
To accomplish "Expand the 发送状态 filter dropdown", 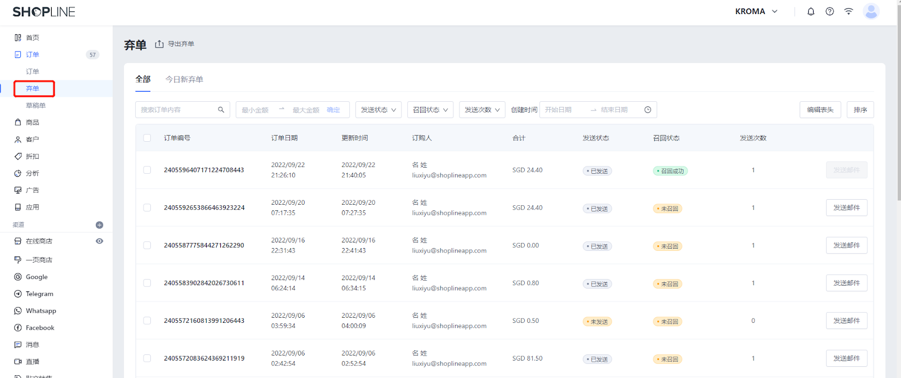I will [378, 110].
